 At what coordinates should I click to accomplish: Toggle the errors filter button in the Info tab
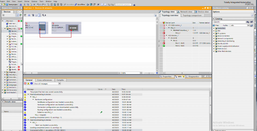pos(25,83)
